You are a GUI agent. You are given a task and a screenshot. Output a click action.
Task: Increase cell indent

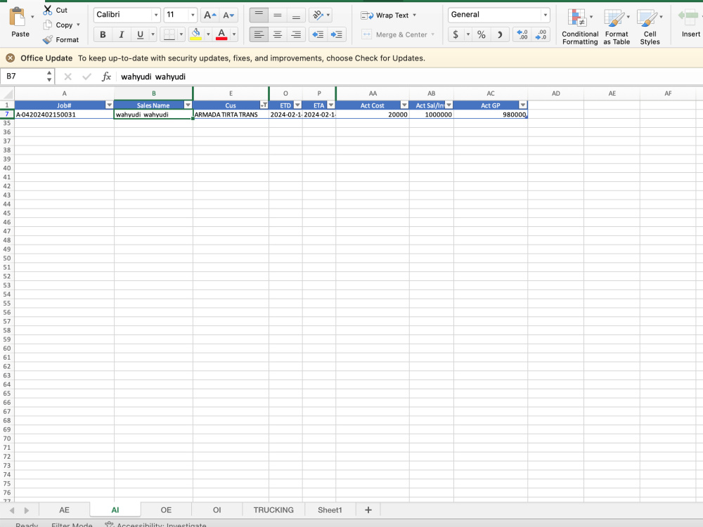tap(337, 34)
